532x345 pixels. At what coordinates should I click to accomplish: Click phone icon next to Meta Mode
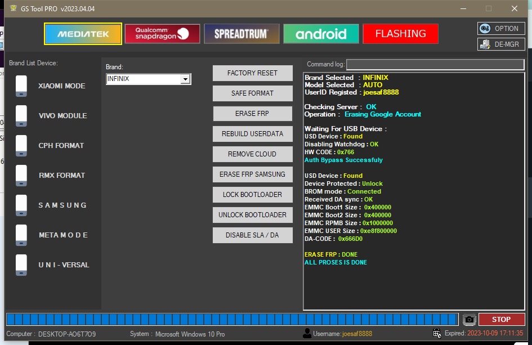[x=21, y=235]
